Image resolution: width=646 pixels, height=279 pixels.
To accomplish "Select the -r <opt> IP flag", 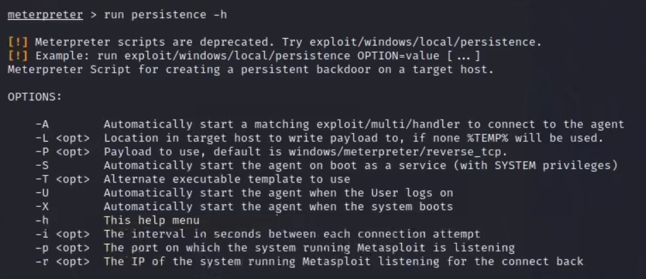I will 62,262.
